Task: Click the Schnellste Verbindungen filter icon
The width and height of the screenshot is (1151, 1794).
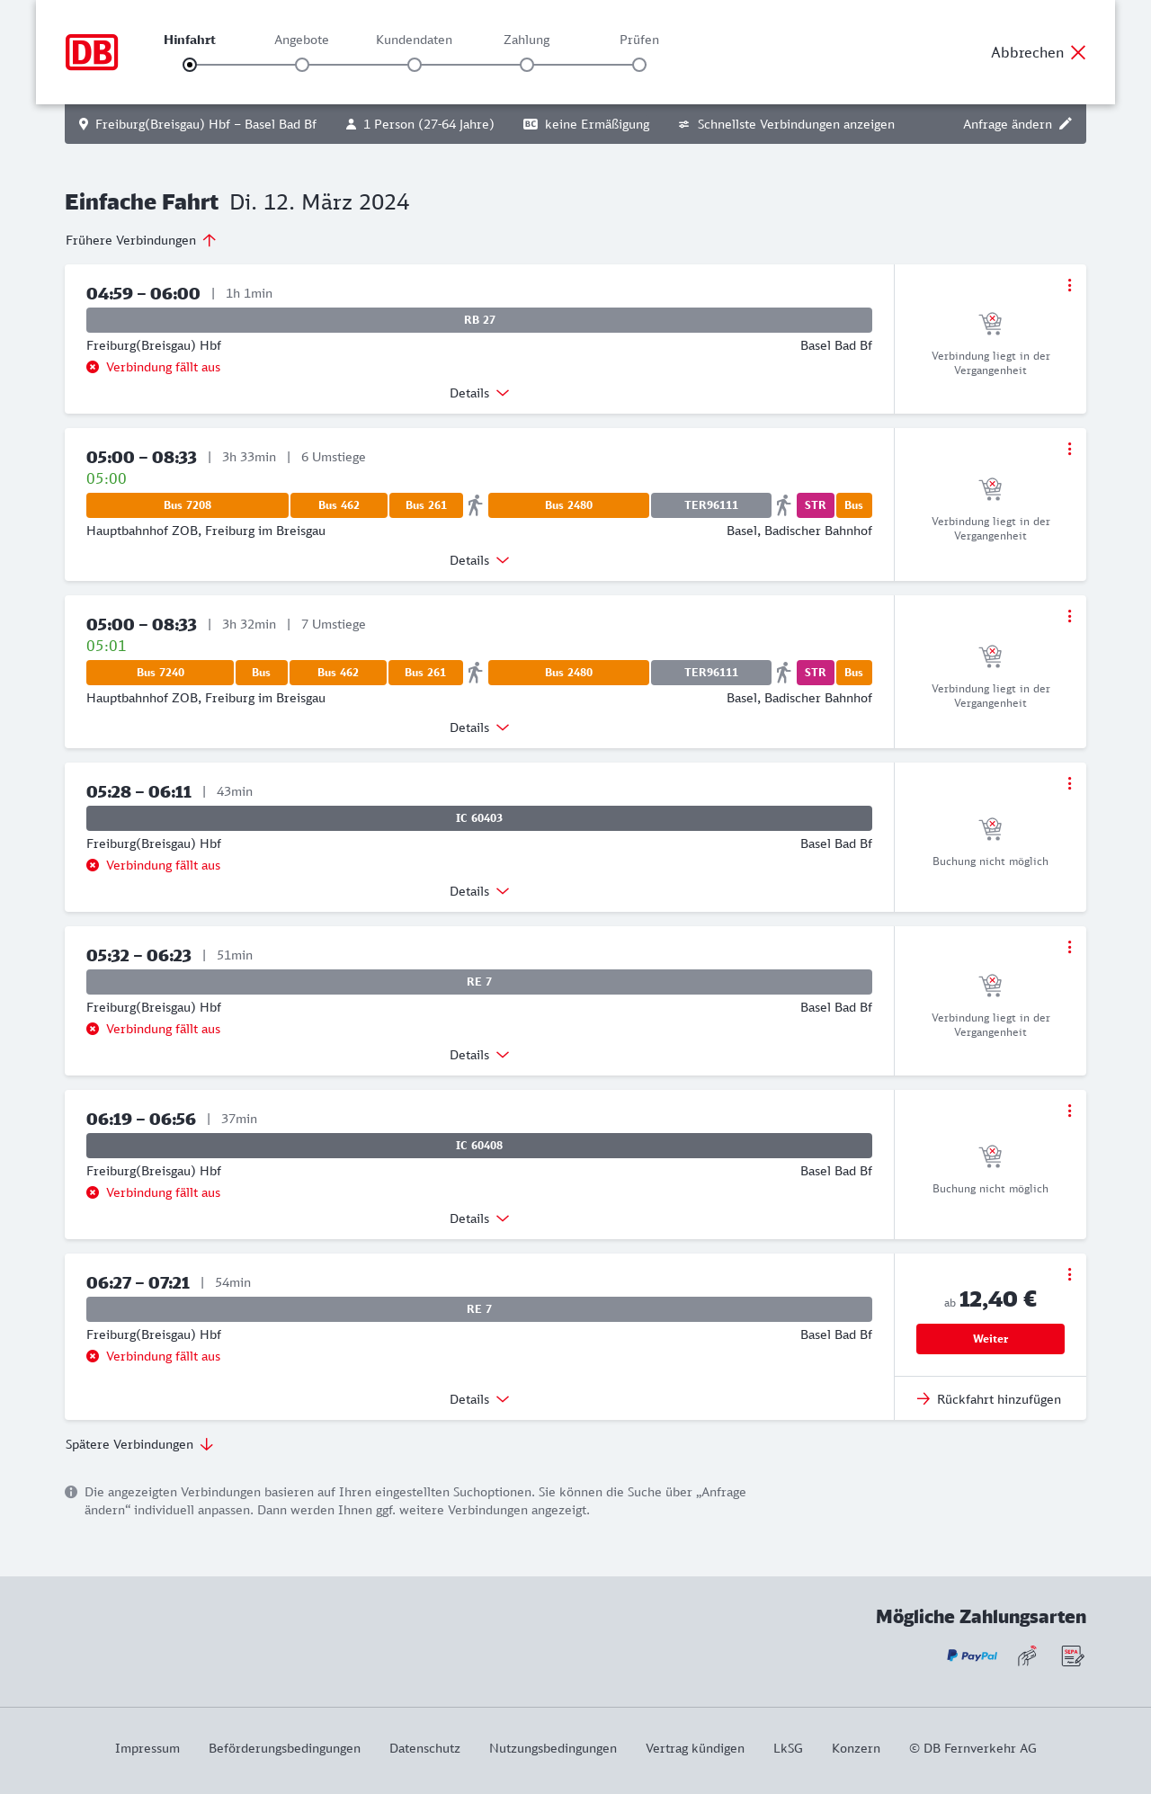Action: (684, 124)
